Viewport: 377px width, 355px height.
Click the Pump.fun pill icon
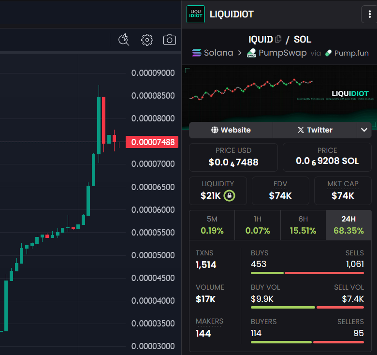point(329,53)
